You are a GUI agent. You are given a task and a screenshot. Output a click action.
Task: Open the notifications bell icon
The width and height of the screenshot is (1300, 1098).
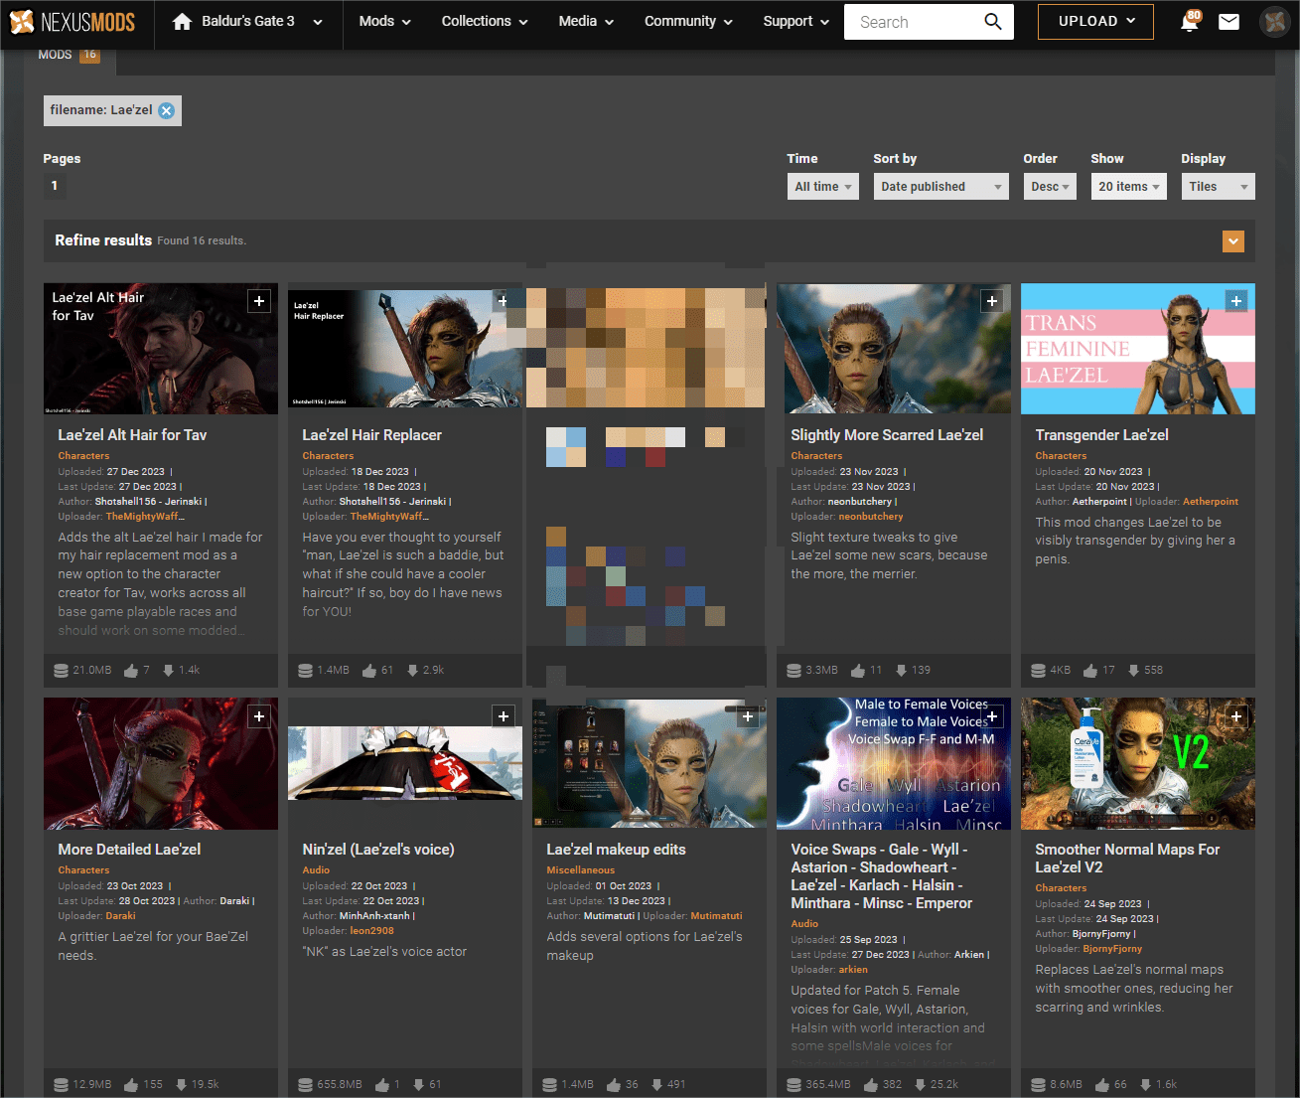click(1189, 22)
